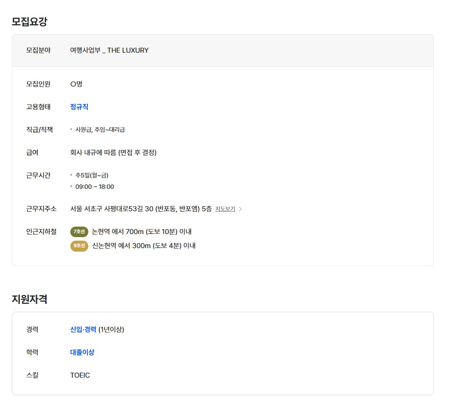The height and width of the screenshot is (404, 450).
Task: Click the 7호선 subway line badge
Action: pyautogui.click(x=79, y=231)
